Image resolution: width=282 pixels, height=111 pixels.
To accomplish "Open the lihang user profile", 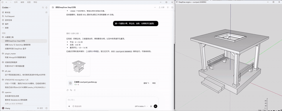I will [x=6, y=108].
